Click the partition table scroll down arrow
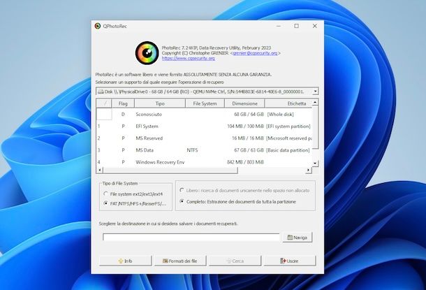This screenshot has width=426, height=290. pos(315,164)
